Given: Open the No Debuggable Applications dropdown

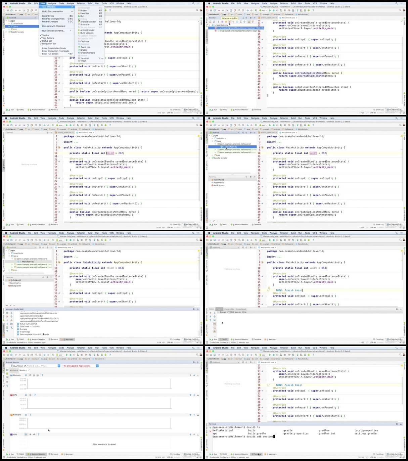Looking at the screenshot, I should tap(81, 366).
